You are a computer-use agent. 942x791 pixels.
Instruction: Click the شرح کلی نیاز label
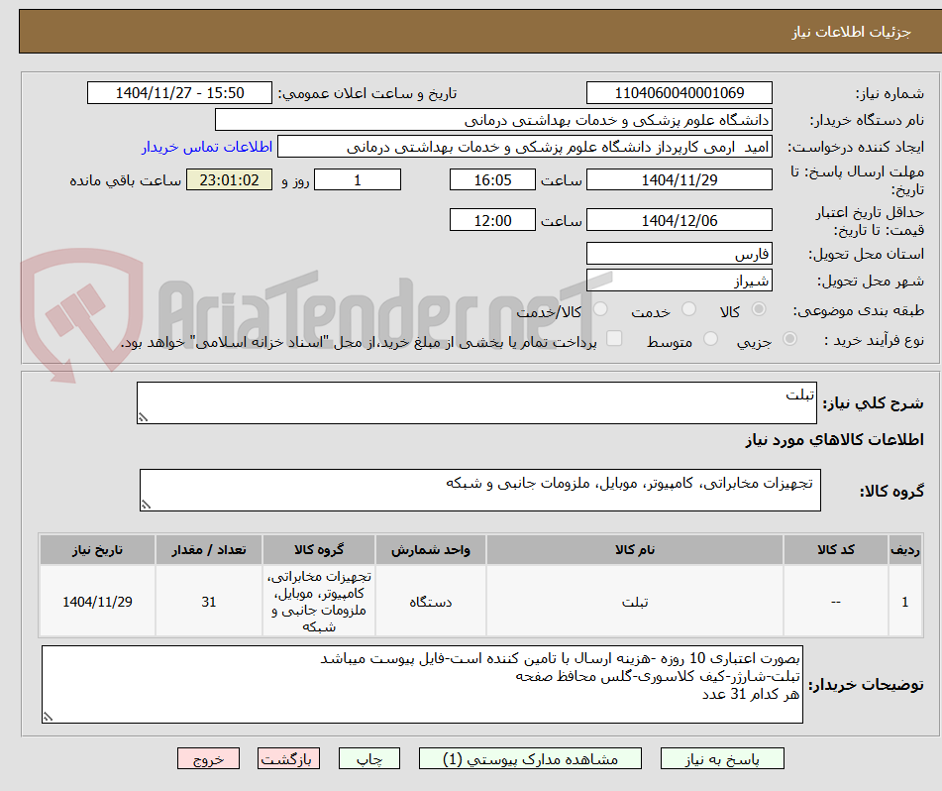[873, 402]
